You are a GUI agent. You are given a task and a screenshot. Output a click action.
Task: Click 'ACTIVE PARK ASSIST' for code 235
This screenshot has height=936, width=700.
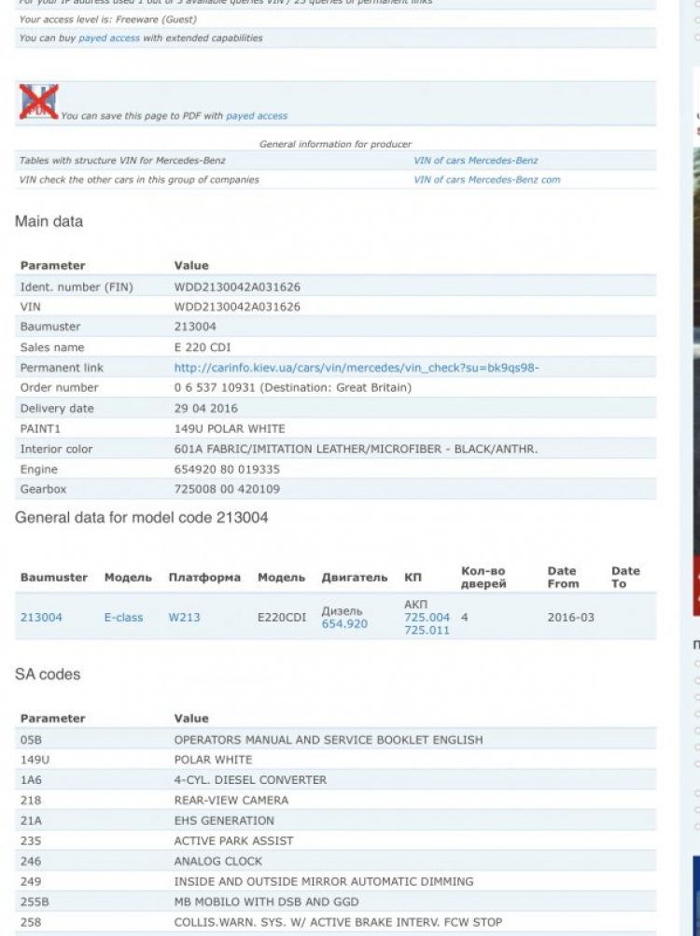[x=233, y=841]
